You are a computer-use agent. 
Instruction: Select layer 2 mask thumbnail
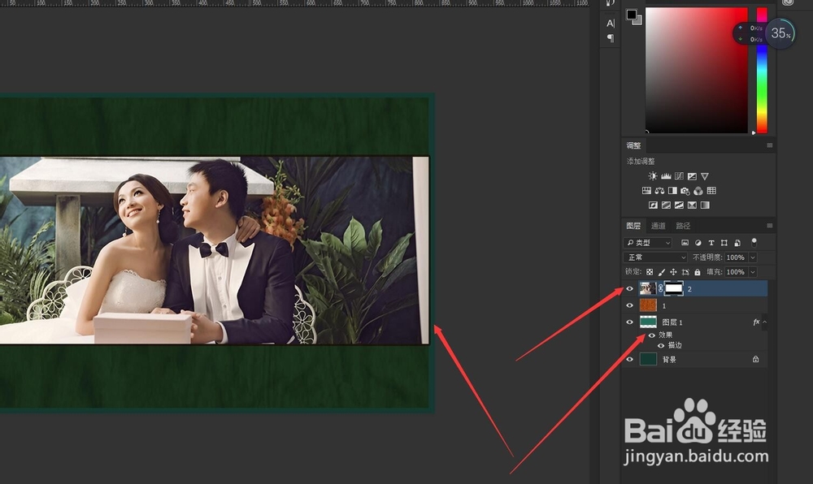coord(673,289)
